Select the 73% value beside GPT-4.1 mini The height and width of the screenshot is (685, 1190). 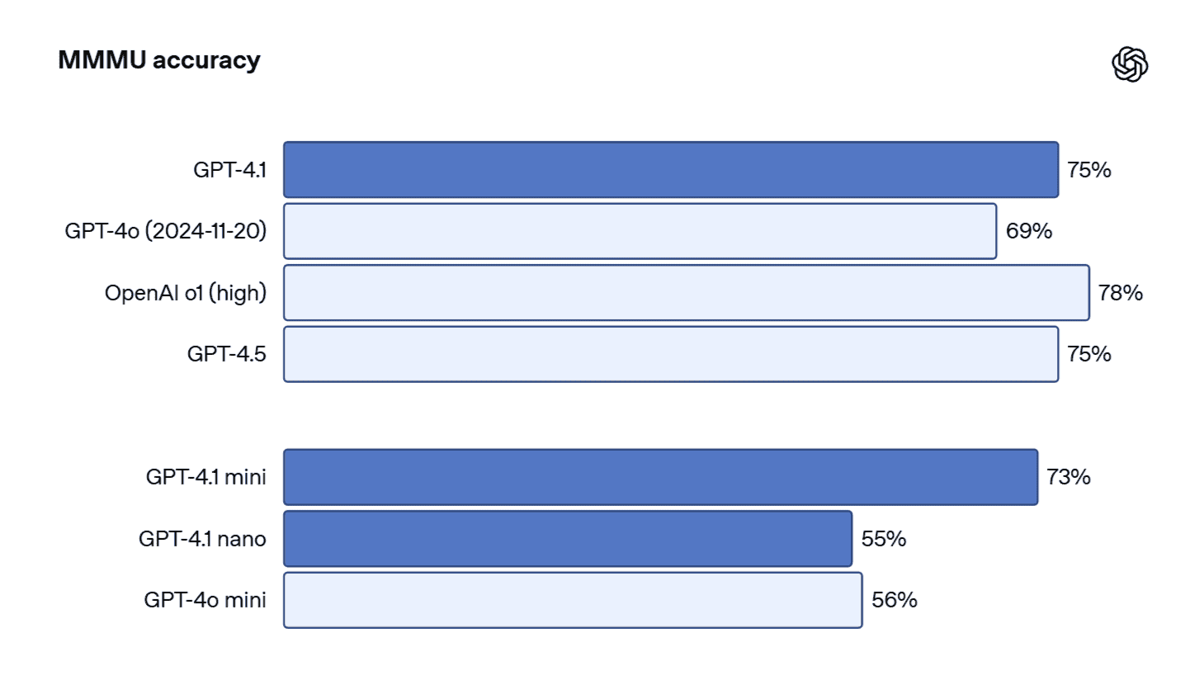click(x=1069, y=477)
